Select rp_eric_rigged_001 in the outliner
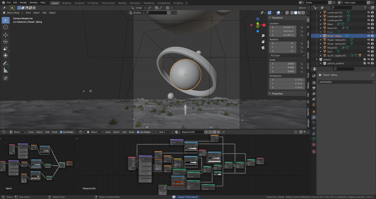This screenshot has width=376, height=199. 337,55
